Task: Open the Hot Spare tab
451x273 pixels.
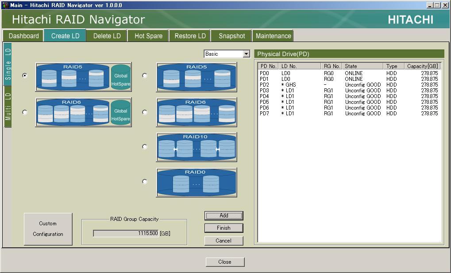Action: tap(148, 36)
